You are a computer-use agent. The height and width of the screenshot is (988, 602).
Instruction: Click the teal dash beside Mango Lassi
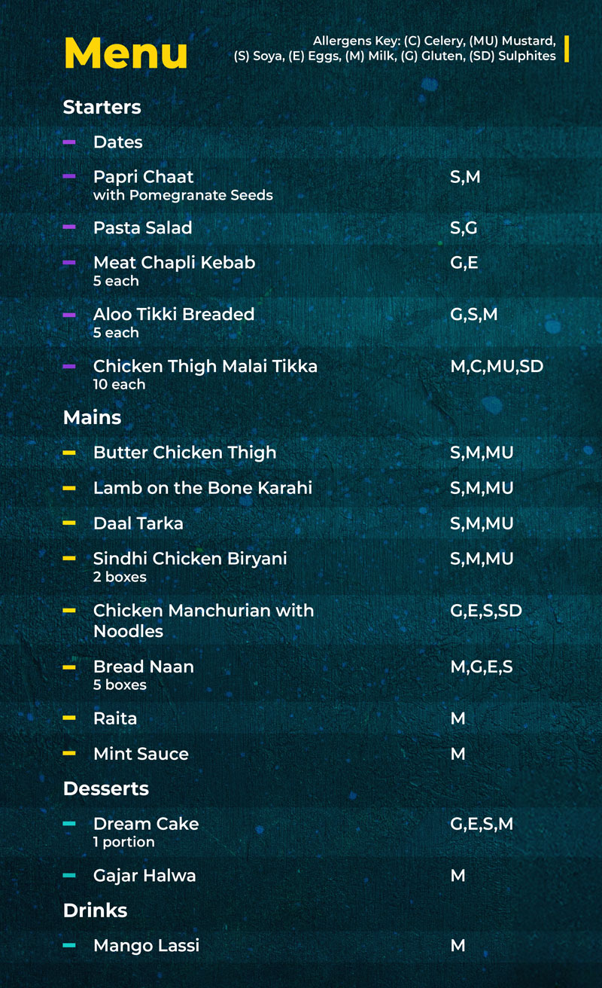coord(69,945)
